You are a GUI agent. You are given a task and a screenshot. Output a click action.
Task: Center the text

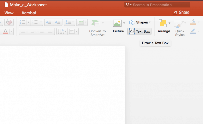click(x=32, y=31)
